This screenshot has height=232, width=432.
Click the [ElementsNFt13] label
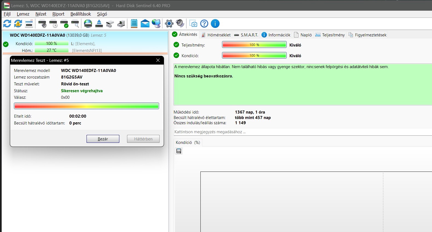[x=87, y=51]
